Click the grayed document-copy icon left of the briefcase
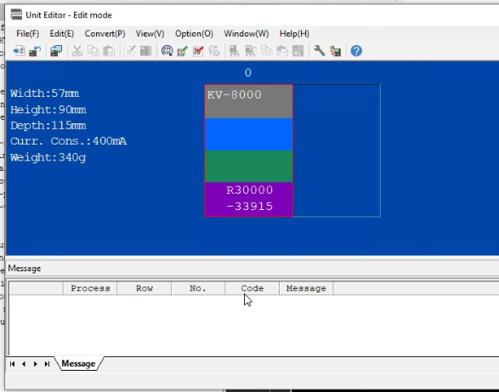This screenshot has height=392, width=499. click(266, 51)
